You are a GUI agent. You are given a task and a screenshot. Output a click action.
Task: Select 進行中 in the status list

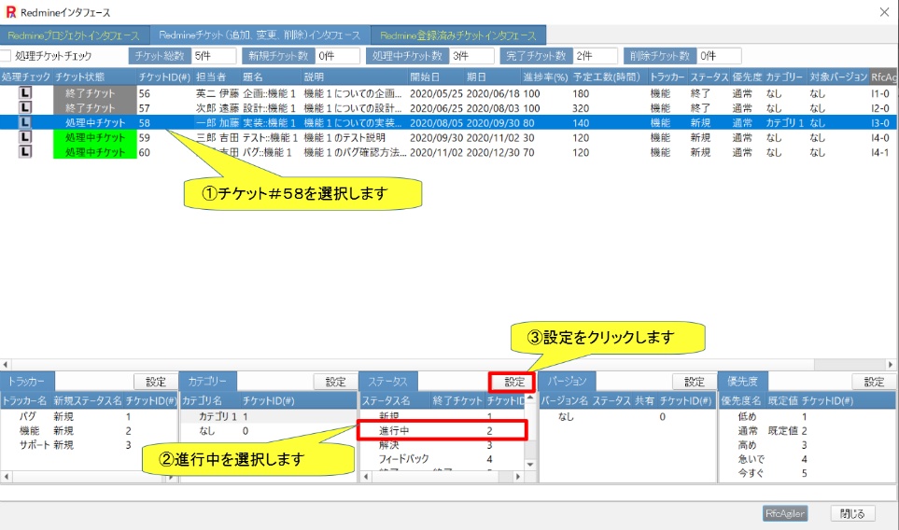[x=442, y=430]
